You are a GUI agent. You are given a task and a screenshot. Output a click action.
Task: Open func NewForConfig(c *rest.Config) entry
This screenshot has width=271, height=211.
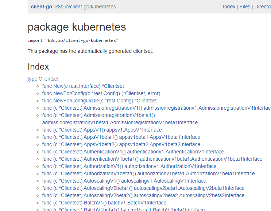coord(101,93)
